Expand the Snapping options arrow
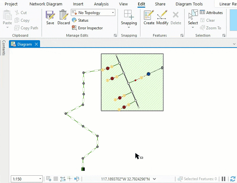237x183 pixels. click(129, 27)
